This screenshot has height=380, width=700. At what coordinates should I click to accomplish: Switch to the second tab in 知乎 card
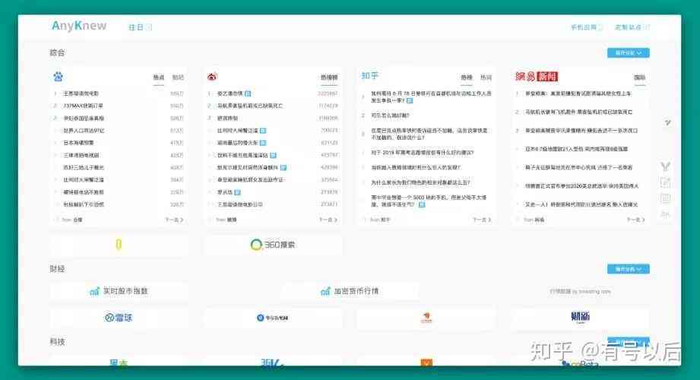coord(486,78)
